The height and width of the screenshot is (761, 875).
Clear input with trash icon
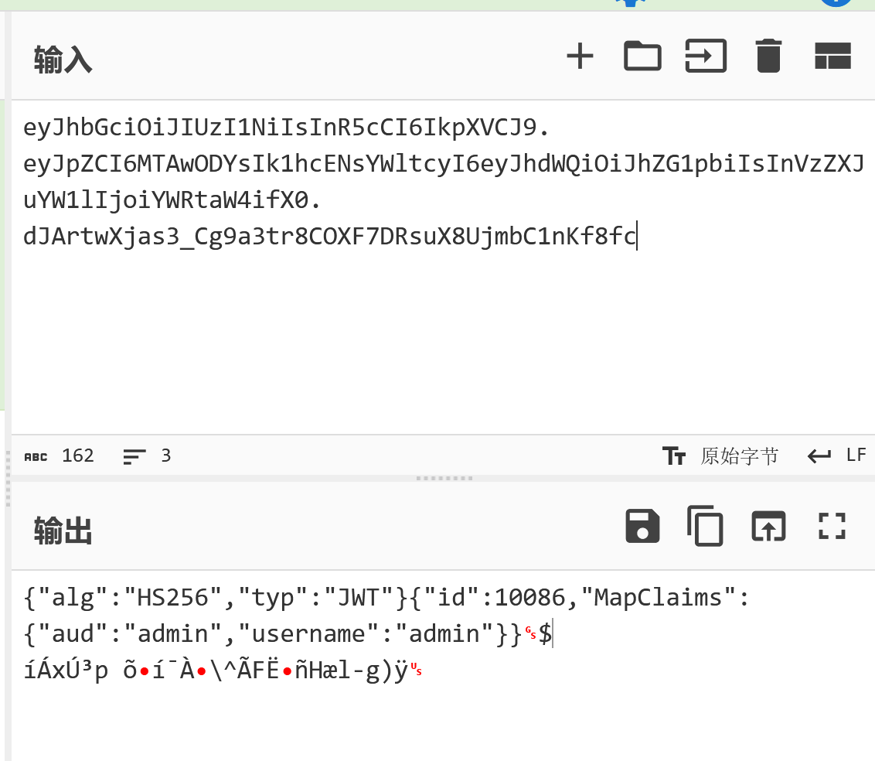tap(768, 56)
